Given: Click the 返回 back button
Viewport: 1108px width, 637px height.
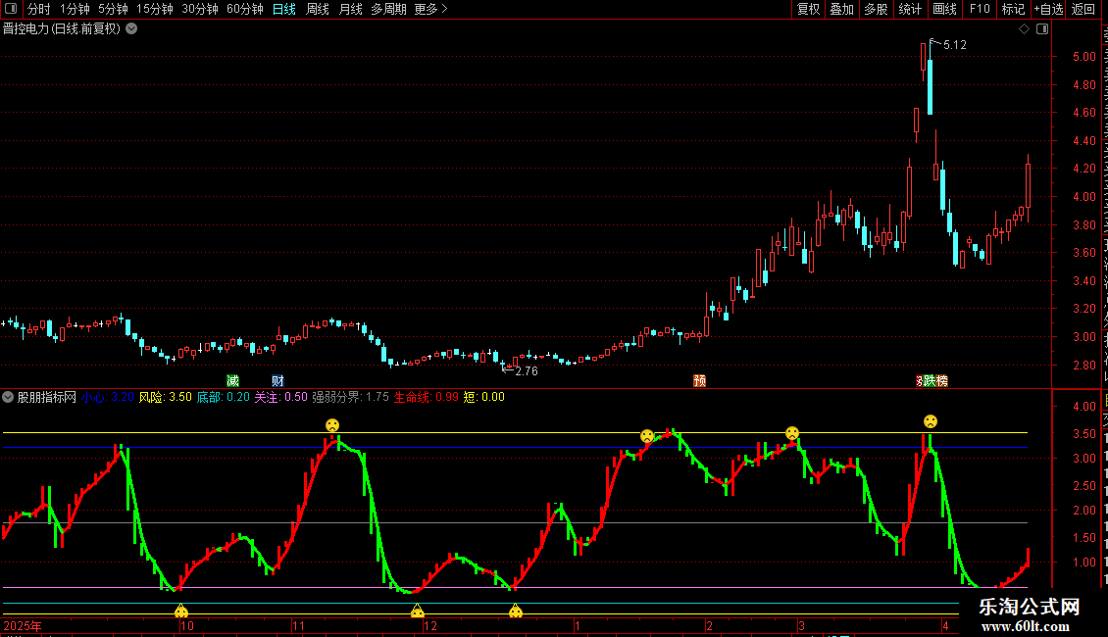Looking at the screenshot, I should click(x=1083, y=9).
